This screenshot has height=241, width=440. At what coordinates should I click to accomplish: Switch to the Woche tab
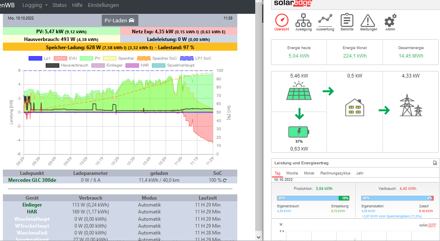point(292,173)
